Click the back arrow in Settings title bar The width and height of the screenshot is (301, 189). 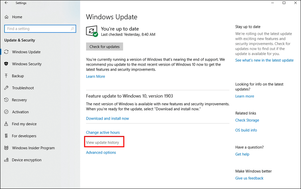pyautogui.click(x=6, y=3)
